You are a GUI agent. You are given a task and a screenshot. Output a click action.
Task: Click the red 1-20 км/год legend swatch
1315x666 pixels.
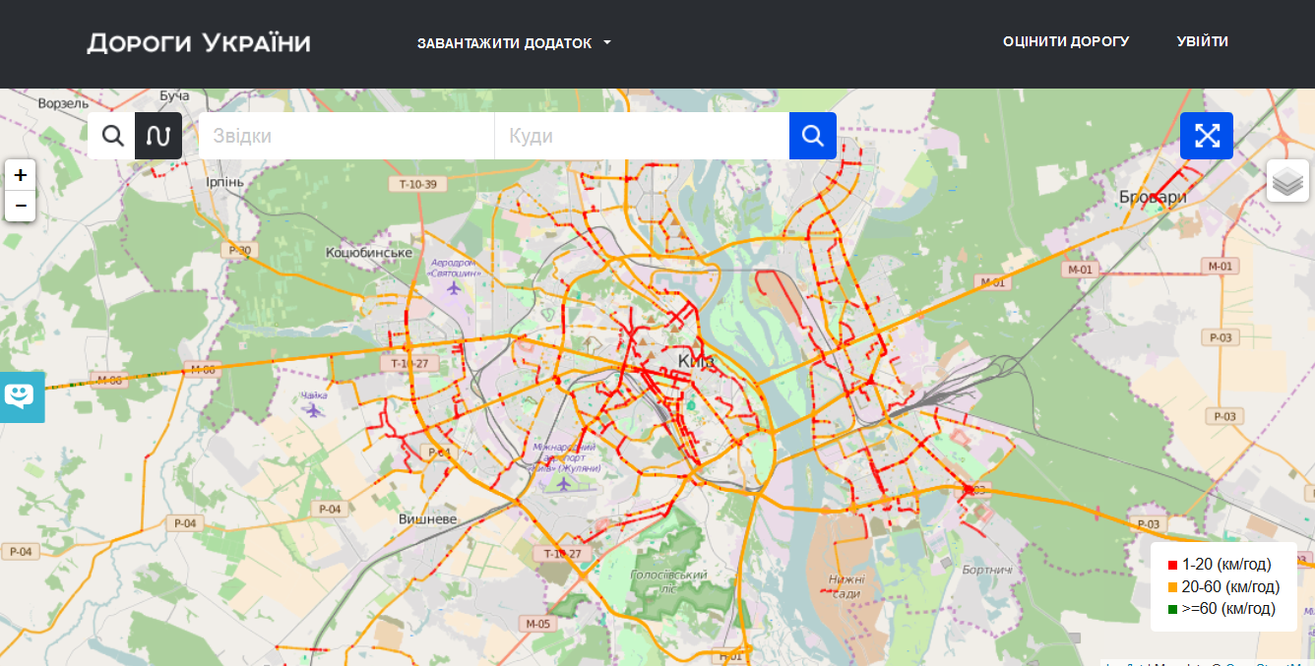click(1172, 565)
